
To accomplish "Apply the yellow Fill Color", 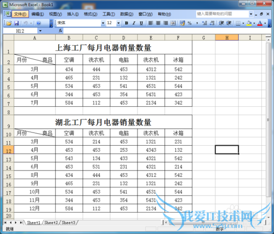I will [249, 23].
